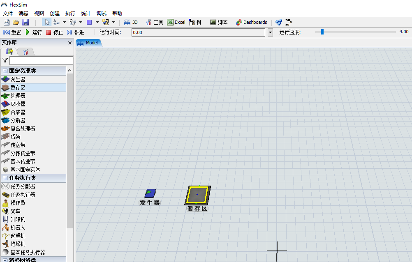
Task: Click the Save model floppy disk icon
Action: (x=25, y=22)
